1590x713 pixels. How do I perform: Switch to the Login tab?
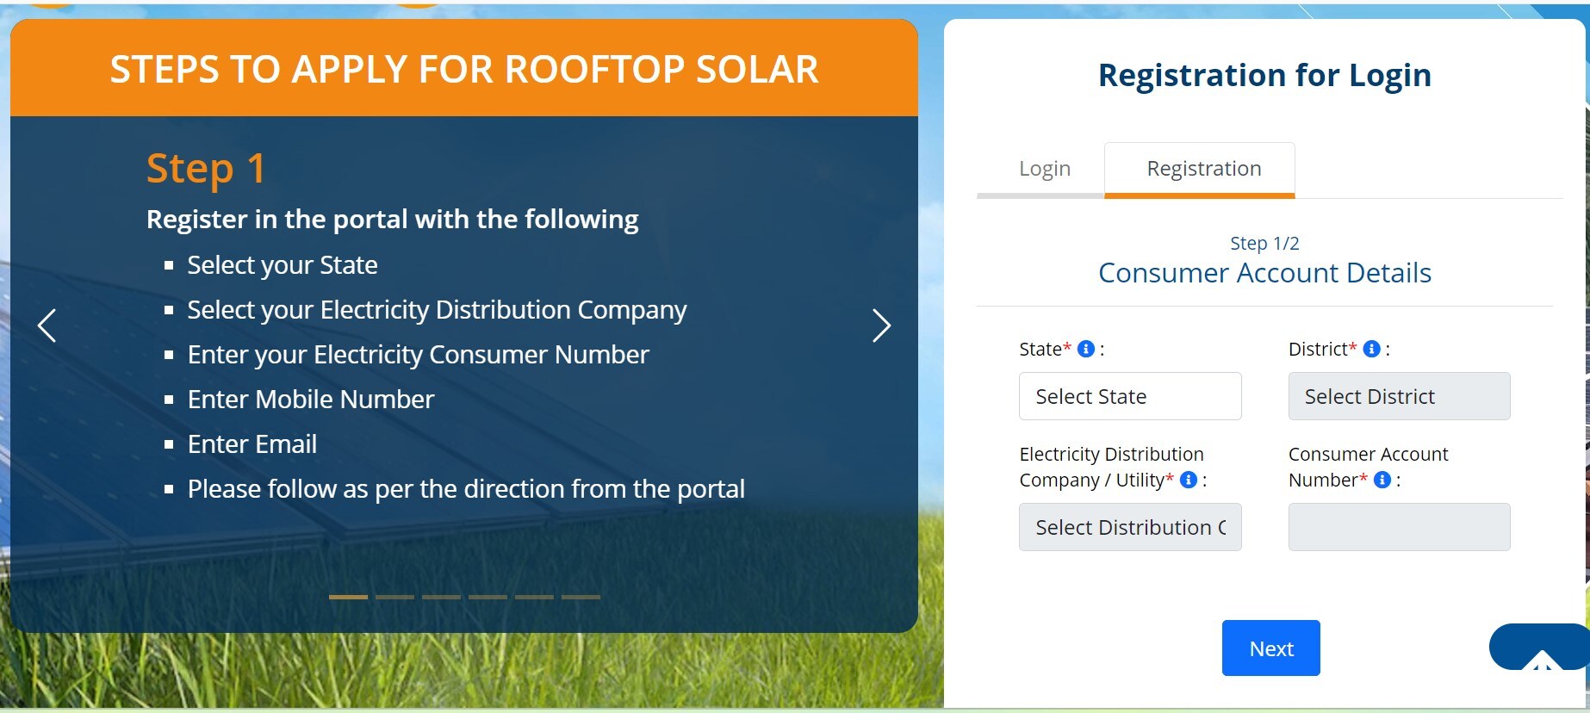point(1044,169)
